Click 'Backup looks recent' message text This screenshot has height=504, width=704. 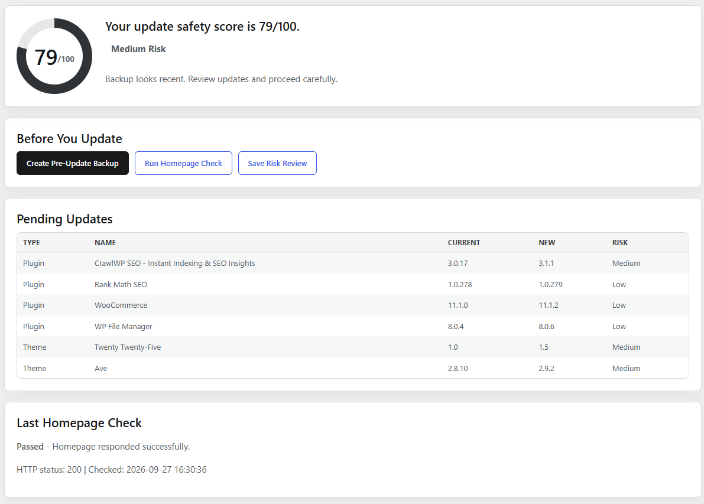click(221, 79)
